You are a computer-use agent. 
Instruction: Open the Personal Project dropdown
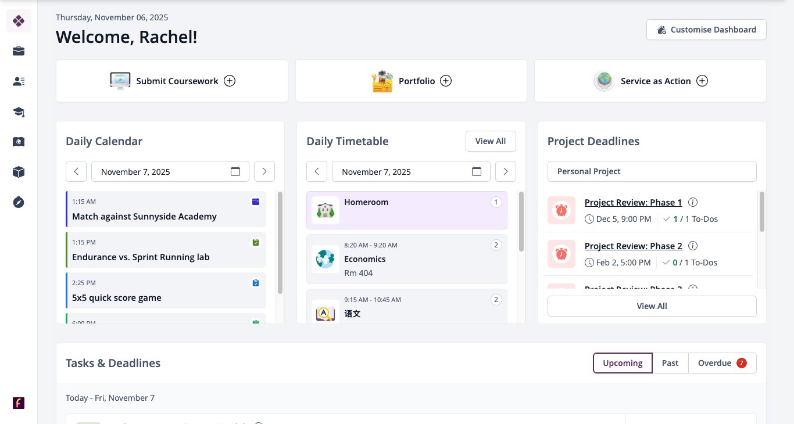pos(652,171)
